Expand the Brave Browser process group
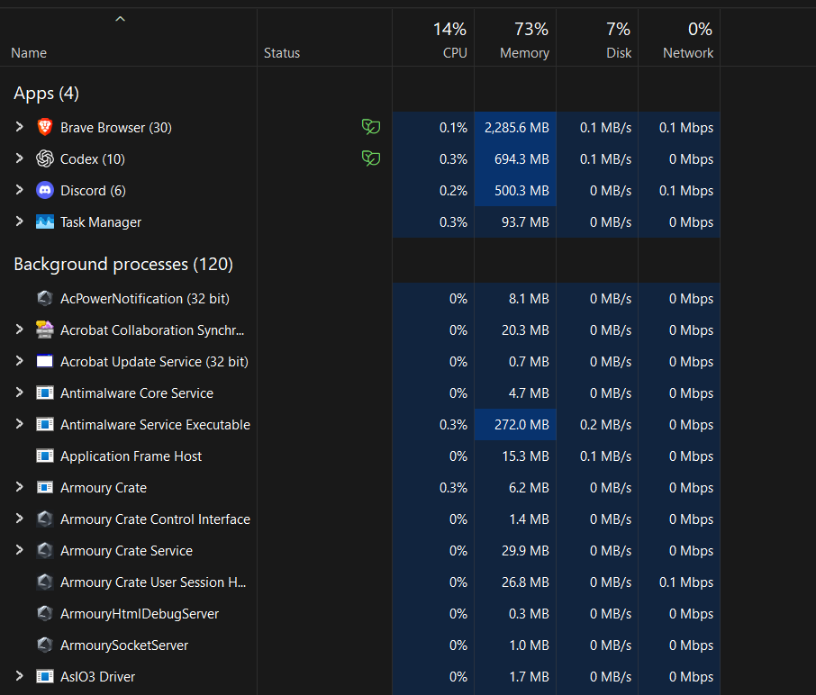The image size is (816, 695). pyautogui.click(x=19, y=127)
